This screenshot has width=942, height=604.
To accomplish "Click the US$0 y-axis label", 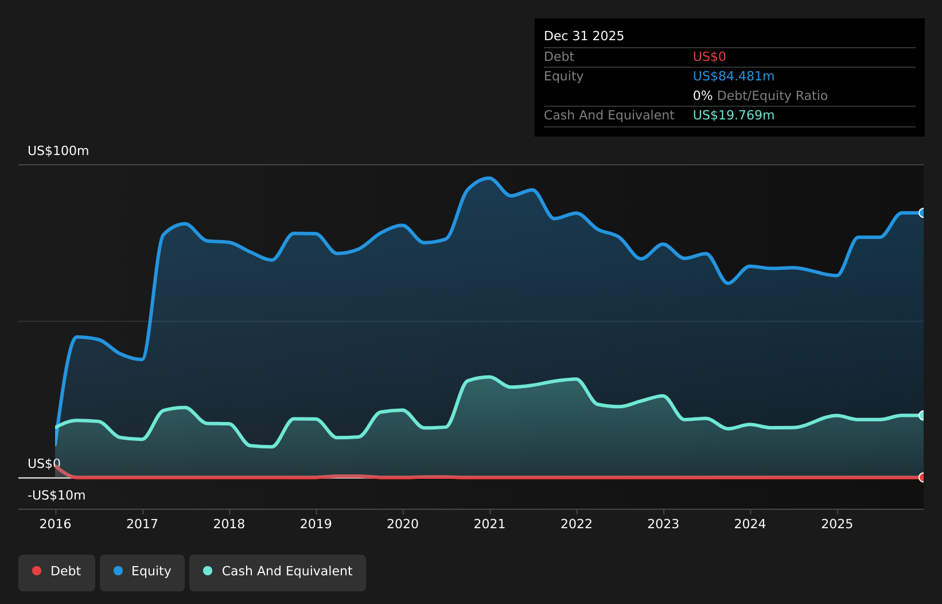I will (44, 464).
